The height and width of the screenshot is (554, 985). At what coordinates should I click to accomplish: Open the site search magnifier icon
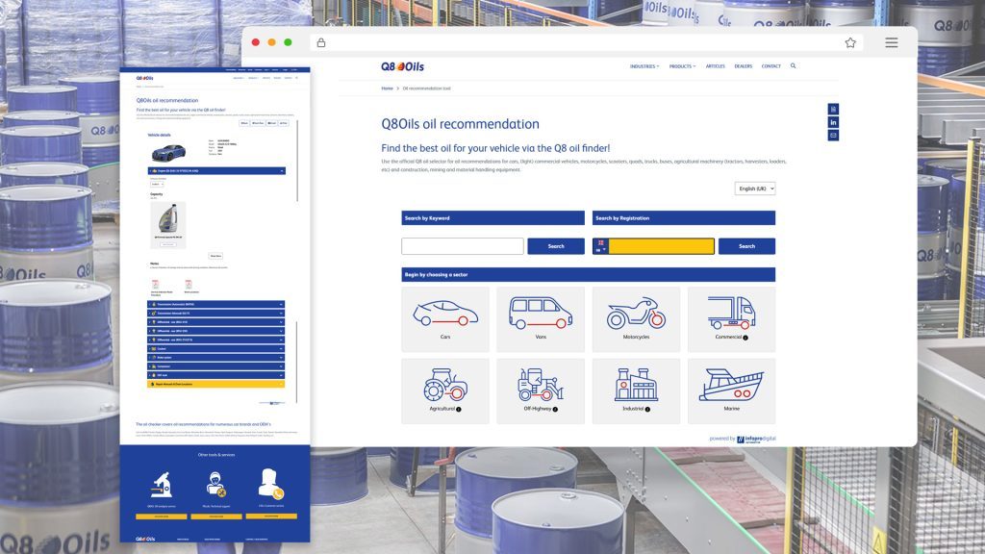[x=793, y=66]
